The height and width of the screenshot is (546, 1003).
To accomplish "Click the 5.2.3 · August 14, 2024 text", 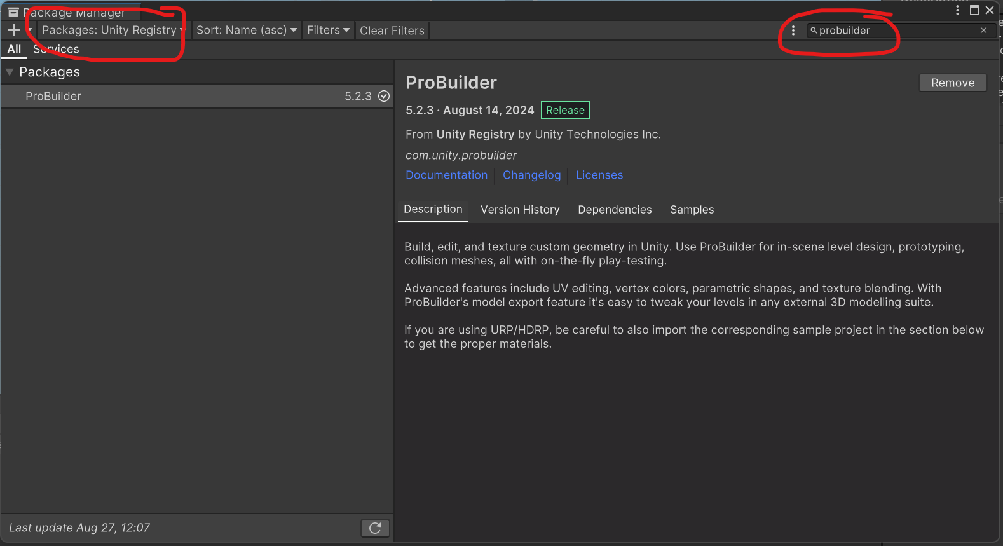I will tap(470, 110).
